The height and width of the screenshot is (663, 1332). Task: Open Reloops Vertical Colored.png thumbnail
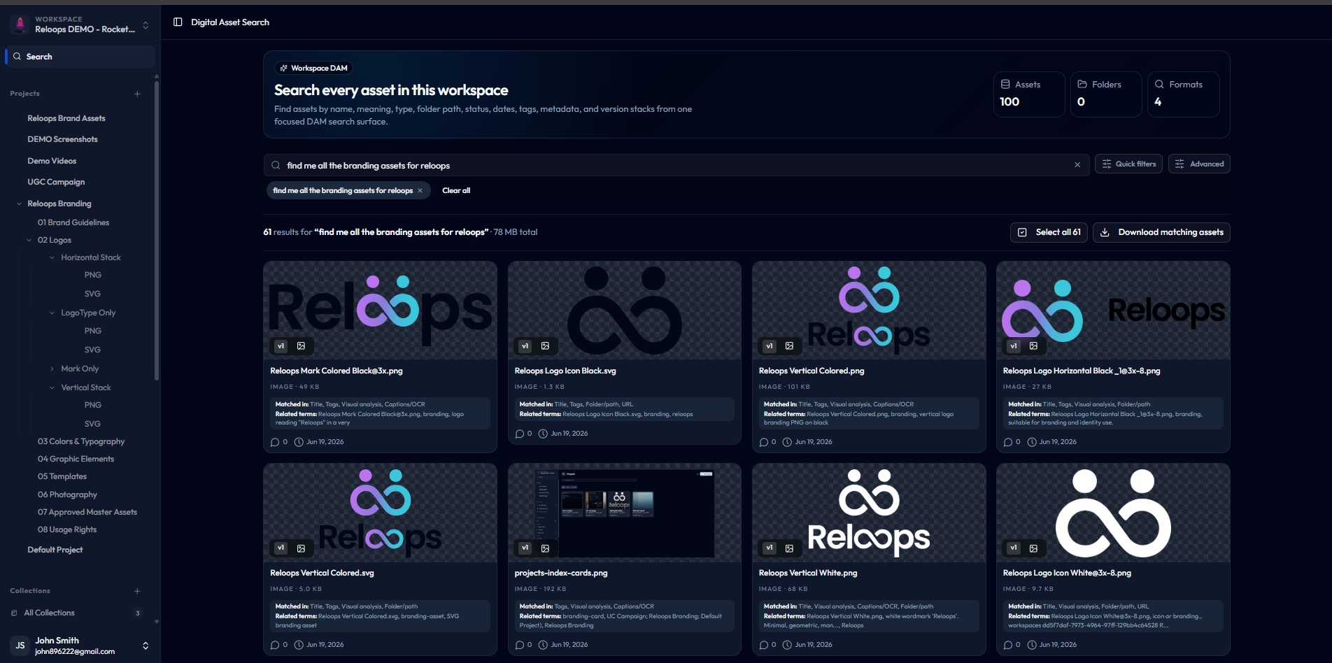869,311
